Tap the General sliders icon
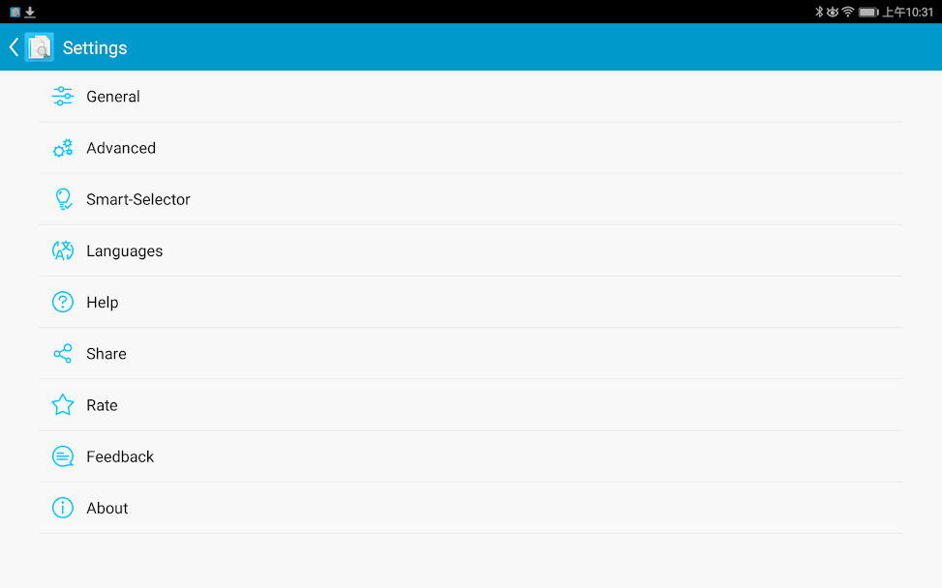942x588 pixels. click(63, 97)
